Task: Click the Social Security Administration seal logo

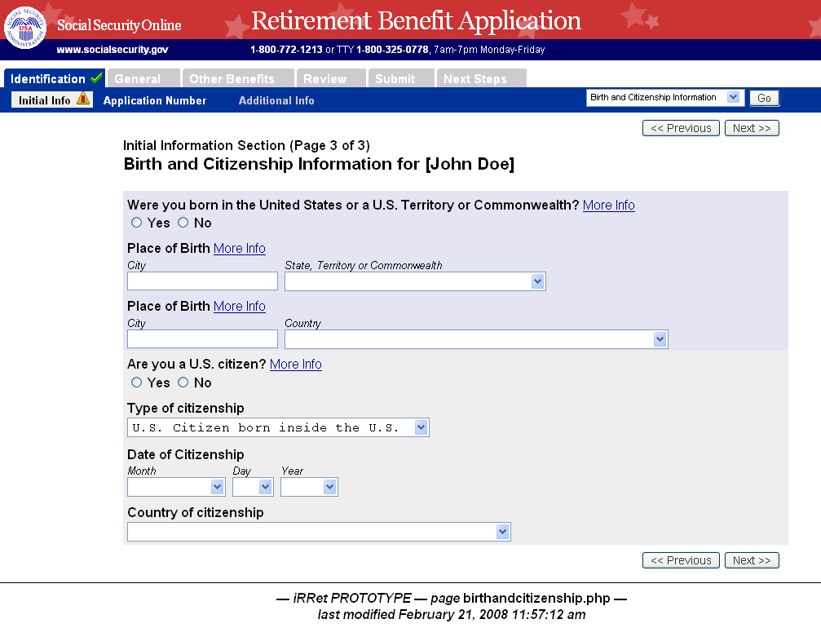Action: [25, 27]
